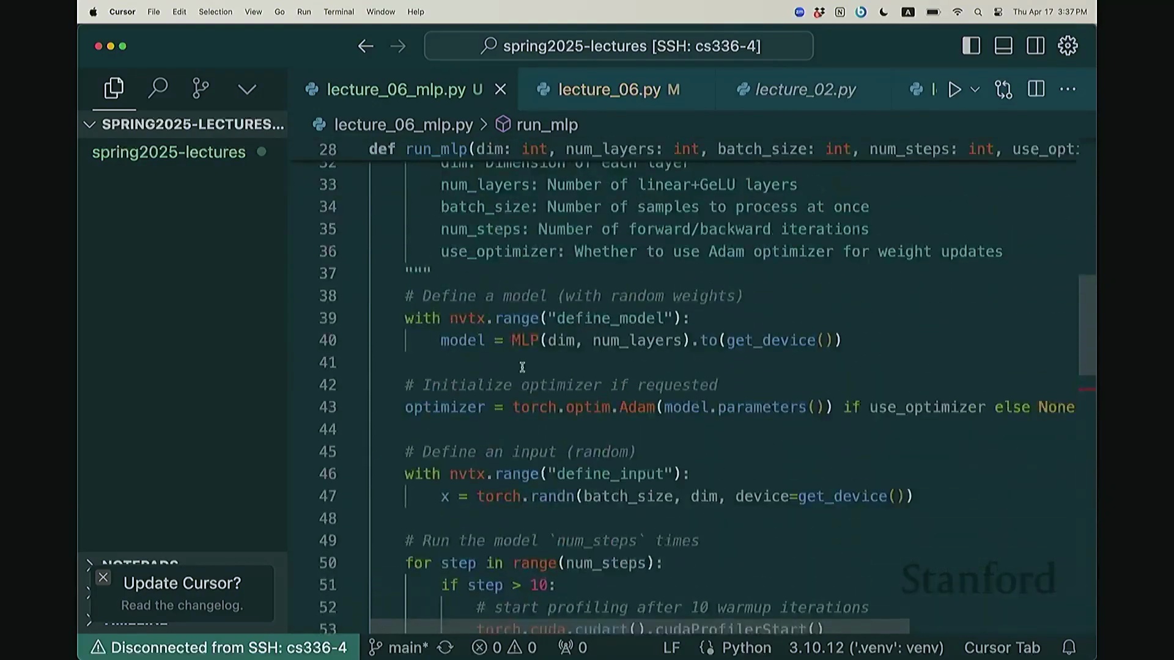Click the spring2025-lectures search box
Viewport: 1174px width, 660px height.
[618, 46]
